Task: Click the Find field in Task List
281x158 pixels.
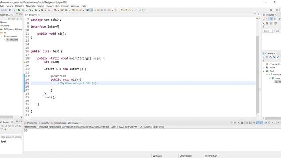Action: (x=268, y=31)
